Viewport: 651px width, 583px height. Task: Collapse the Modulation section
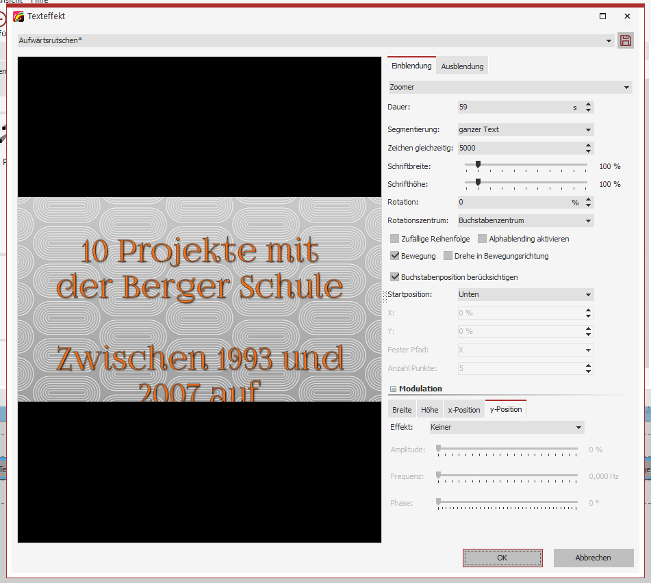tap(393, 389)
